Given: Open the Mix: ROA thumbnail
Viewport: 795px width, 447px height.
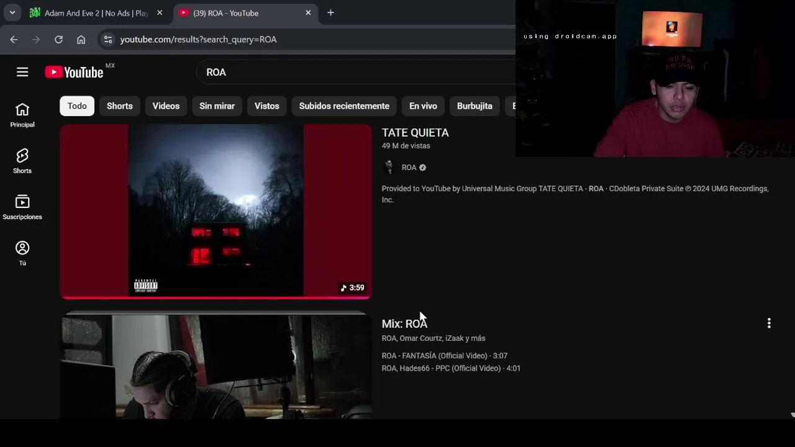Looking at the screenshot, I should [x=216, y=365].
